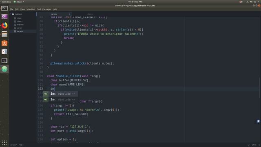Choose the Inc #include <> autocomplete suggestion
This screenshot has width=261, height=147.
click(x=61, y=100)
